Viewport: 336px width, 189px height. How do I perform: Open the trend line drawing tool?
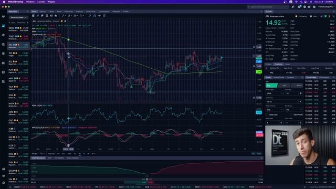(63, 16)
